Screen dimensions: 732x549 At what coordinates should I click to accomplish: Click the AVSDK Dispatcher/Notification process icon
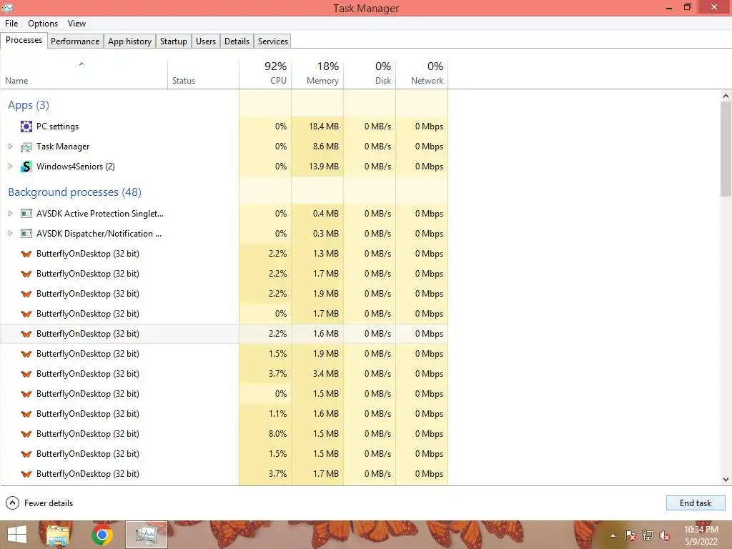(x=26, y=234)
